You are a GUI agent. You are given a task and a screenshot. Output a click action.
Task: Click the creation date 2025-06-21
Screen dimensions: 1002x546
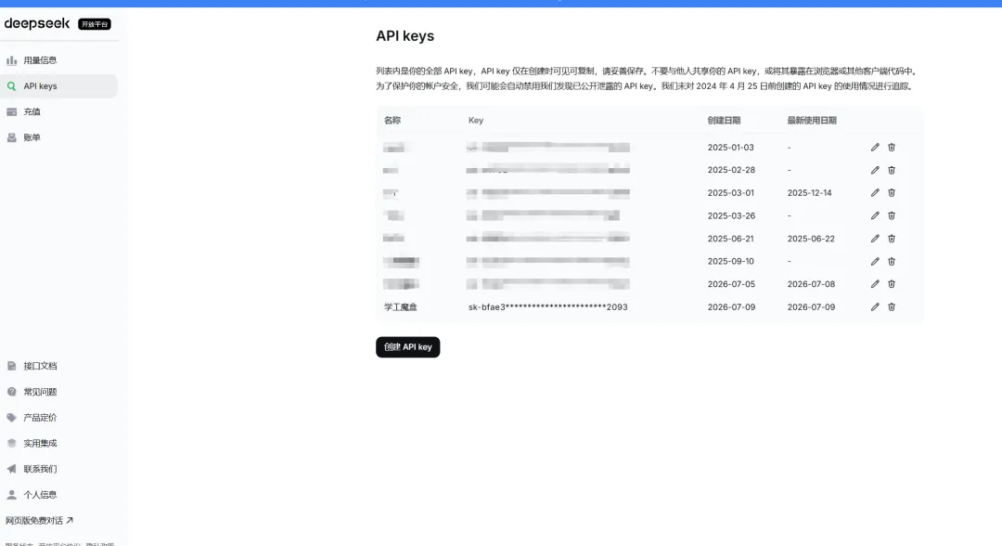pyautogui.click(x=730, y=239)
